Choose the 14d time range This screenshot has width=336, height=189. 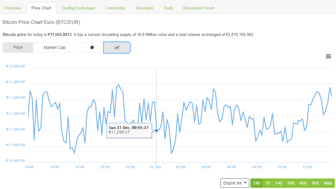(279, 183)
